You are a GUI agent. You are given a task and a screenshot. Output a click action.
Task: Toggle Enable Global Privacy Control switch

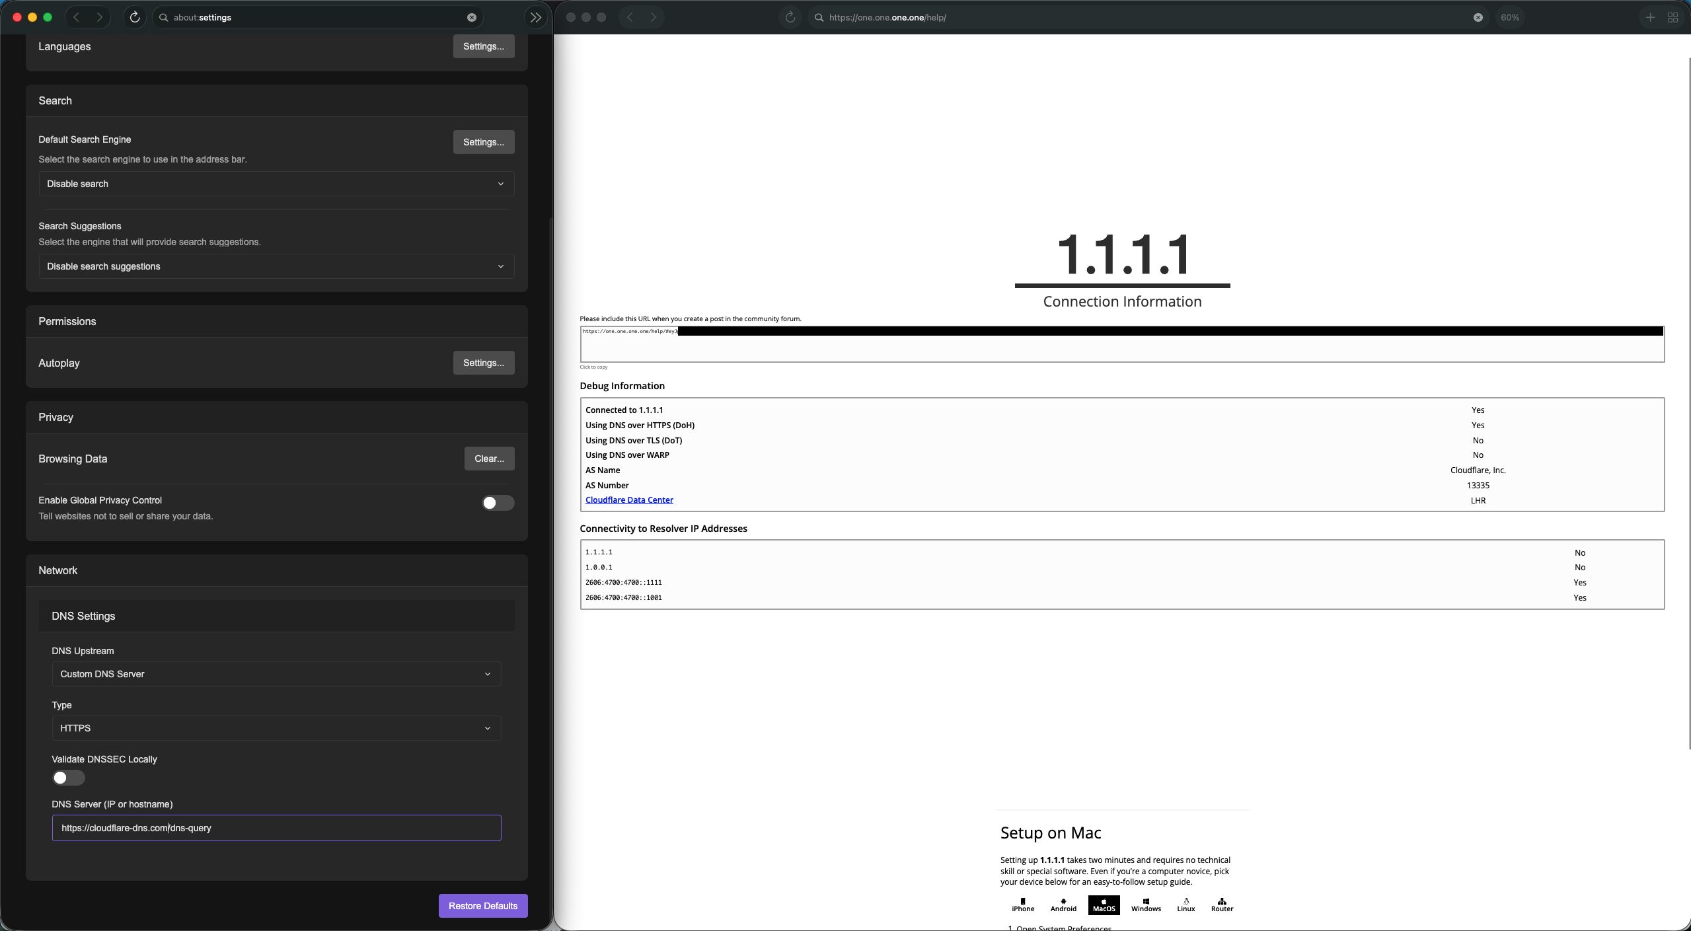pos(497,503)
